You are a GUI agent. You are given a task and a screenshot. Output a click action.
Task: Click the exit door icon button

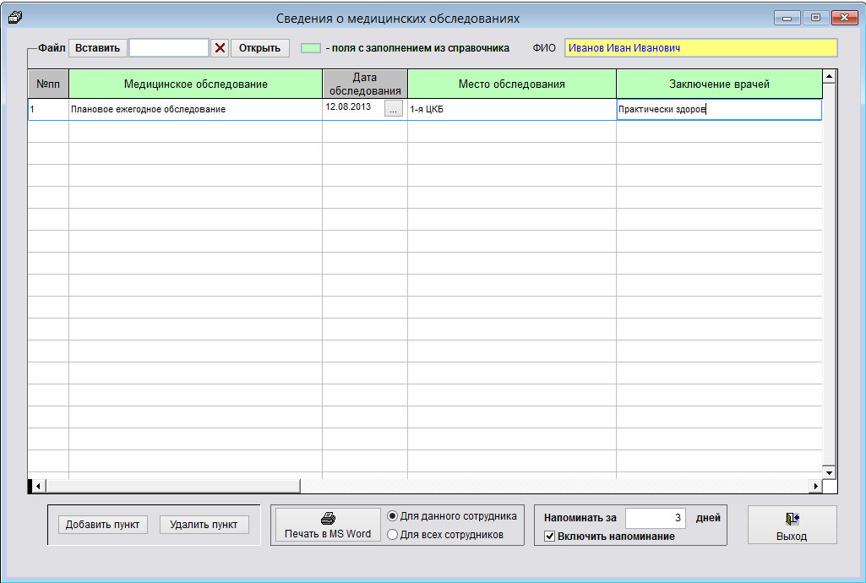tap(792, 519)
